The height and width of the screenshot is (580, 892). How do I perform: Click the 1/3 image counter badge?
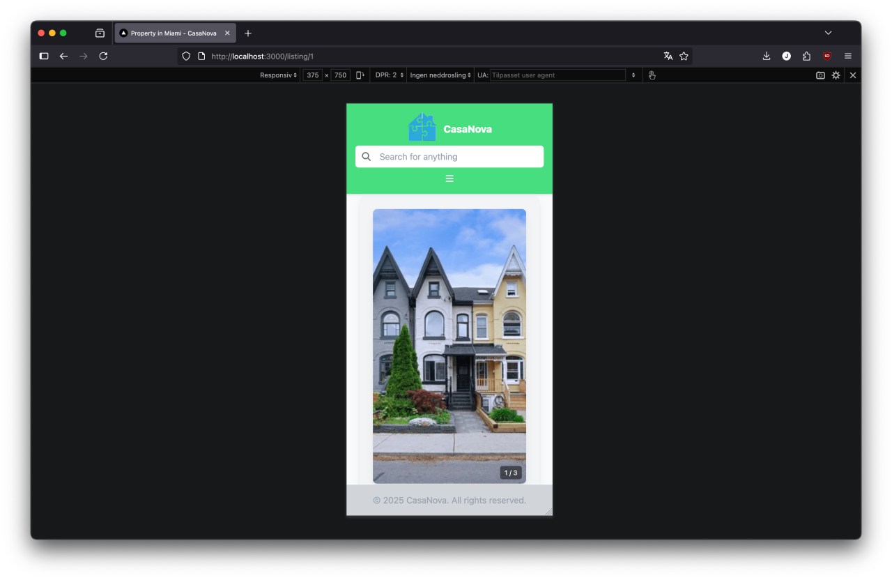(509, 472)
